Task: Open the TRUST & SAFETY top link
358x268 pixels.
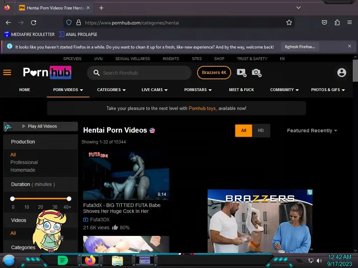Action: (x=252, y=59)
